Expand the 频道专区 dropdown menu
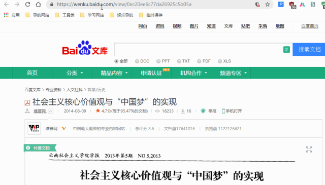Screen dimensions: 325x185 233,73
